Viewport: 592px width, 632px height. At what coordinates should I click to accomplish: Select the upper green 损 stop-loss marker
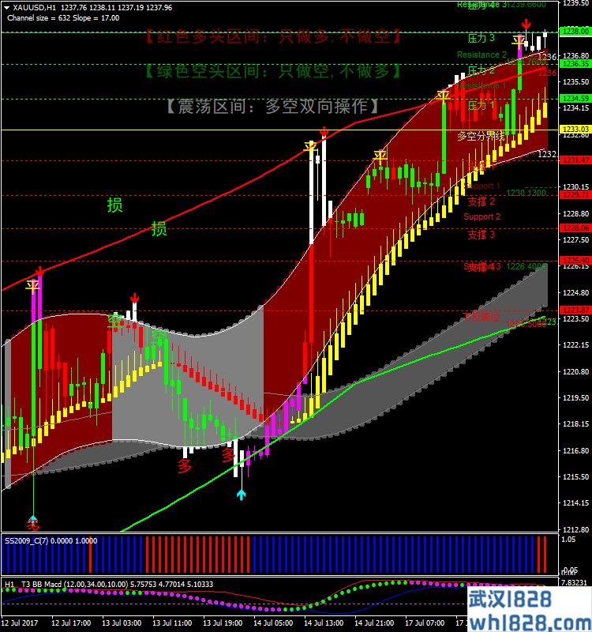tap(114, 205)
